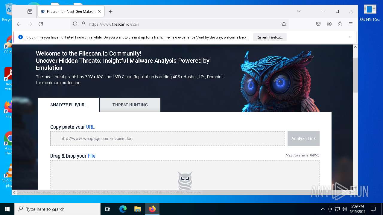Select the 83d145e19e desktop file
Image resolution: width=383 pixels, height=215 pixels.
tap(370, 13)
